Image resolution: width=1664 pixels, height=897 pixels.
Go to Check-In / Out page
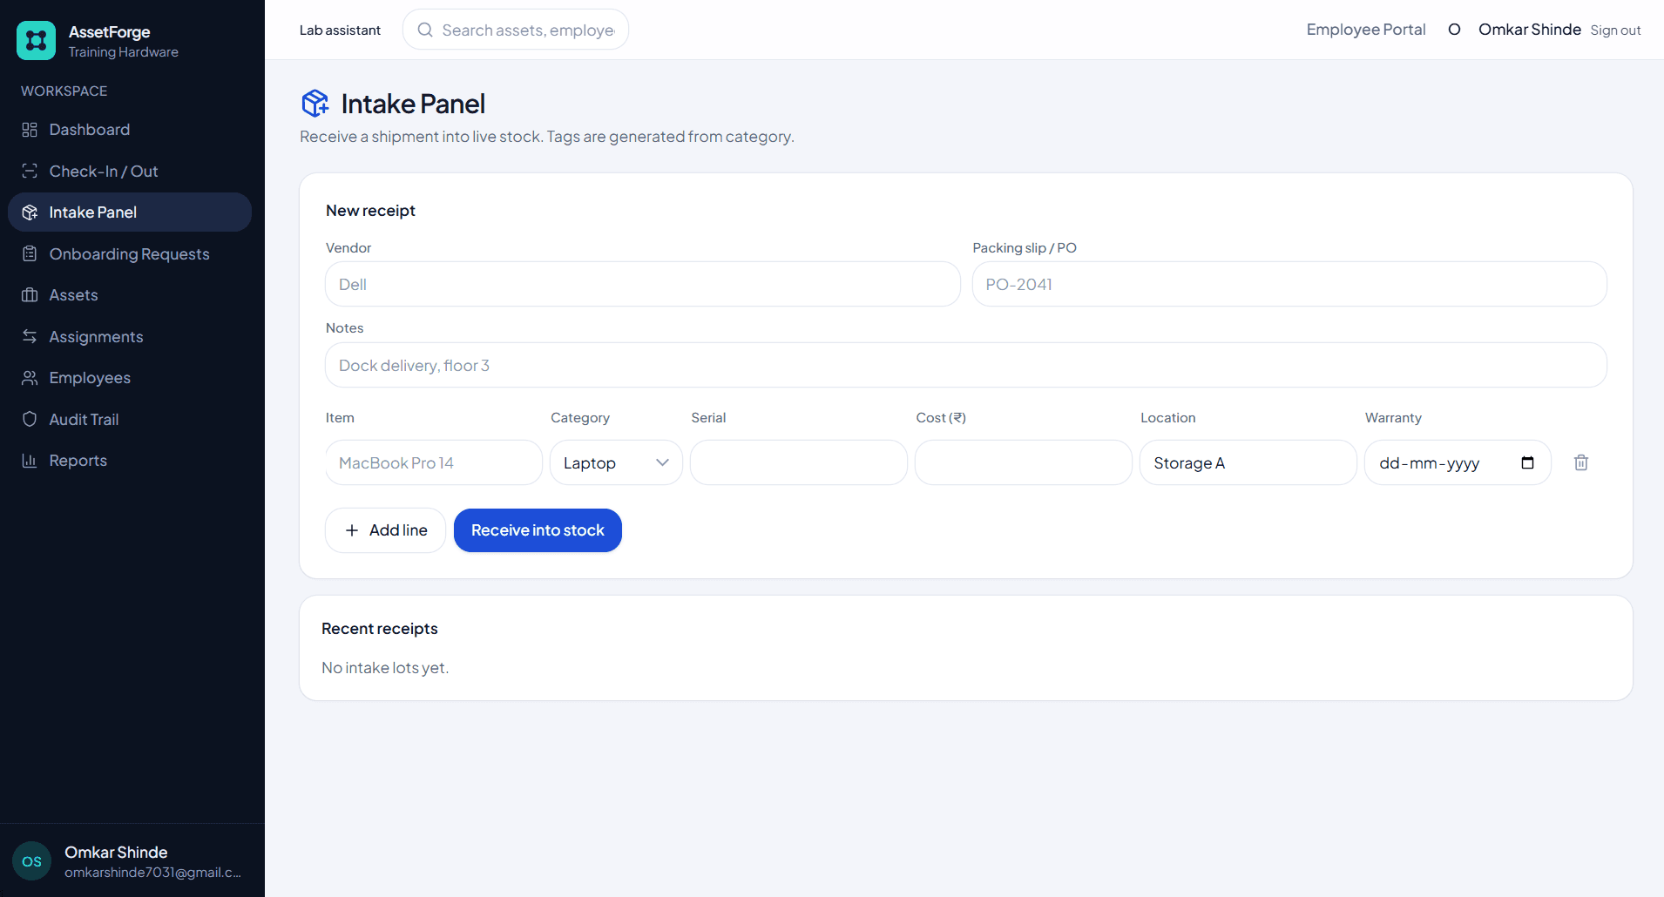point(130,171)
